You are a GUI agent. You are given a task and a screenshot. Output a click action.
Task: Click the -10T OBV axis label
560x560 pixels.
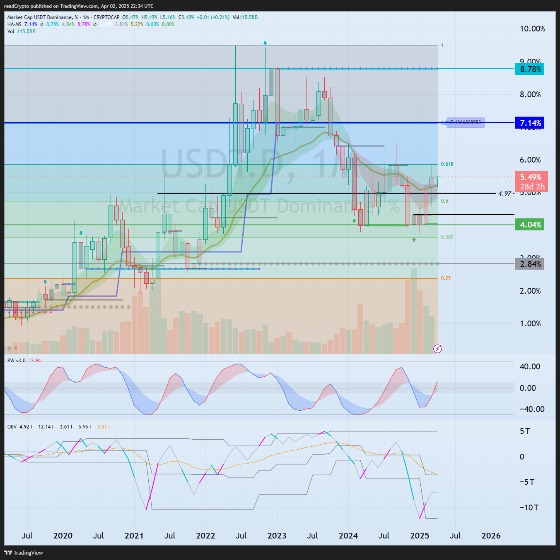pos(529,507)
